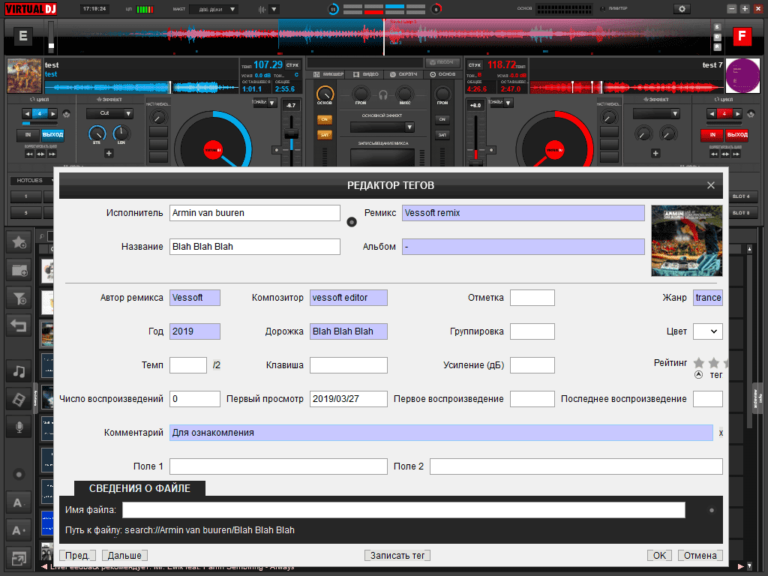Toggle right mixer ON button

[442, 119]
